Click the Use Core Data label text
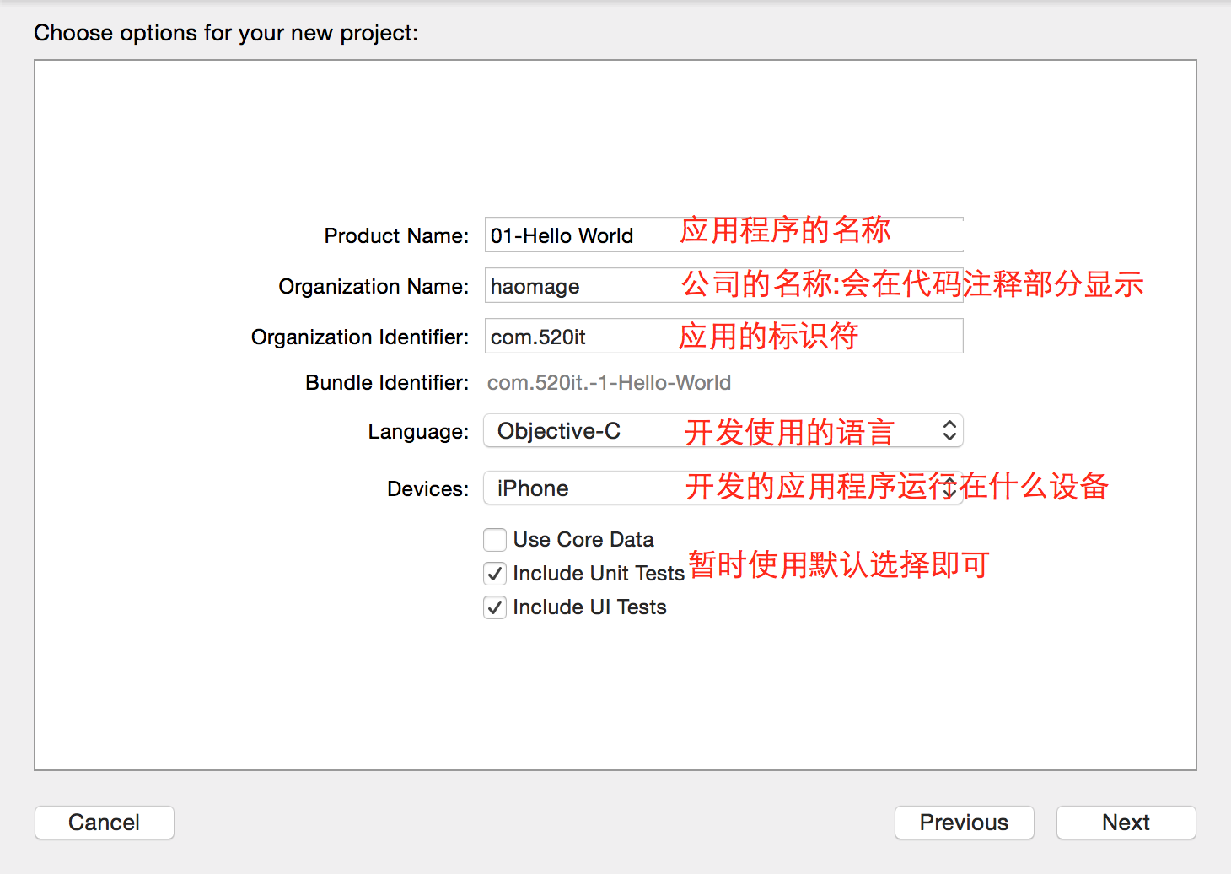This screenshot has height=874, width=1231. [x=583, y=539]
